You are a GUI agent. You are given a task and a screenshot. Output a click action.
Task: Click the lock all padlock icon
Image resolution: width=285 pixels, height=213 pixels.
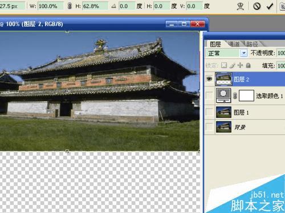248,65
